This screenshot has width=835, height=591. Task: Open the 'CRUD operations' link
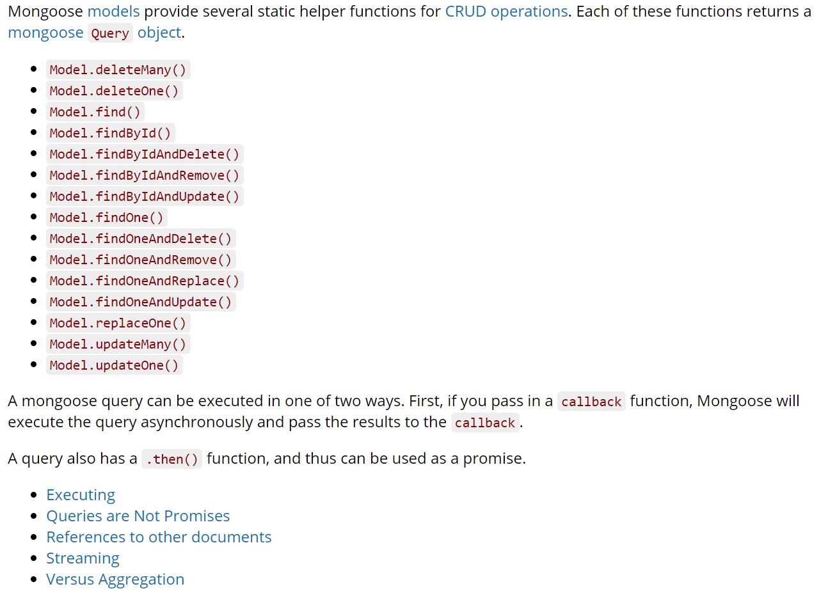pos(506,12)
